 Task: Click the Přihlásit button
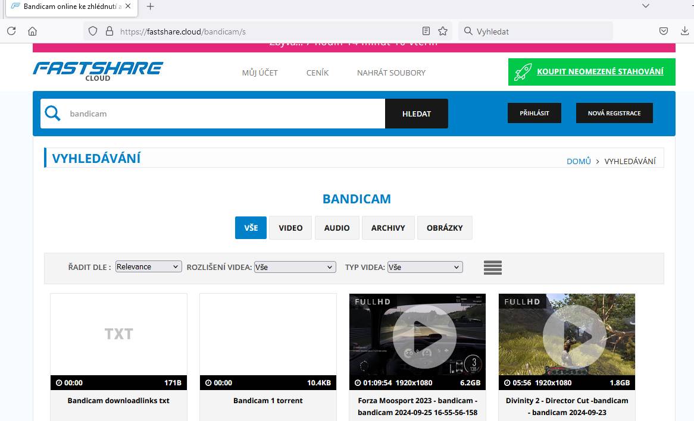[x=534, y=113]
